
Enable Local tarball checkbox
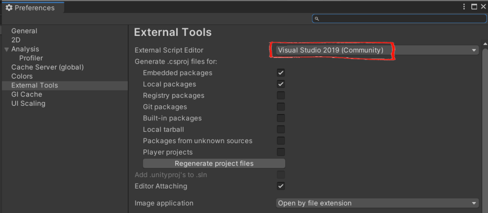280,129
